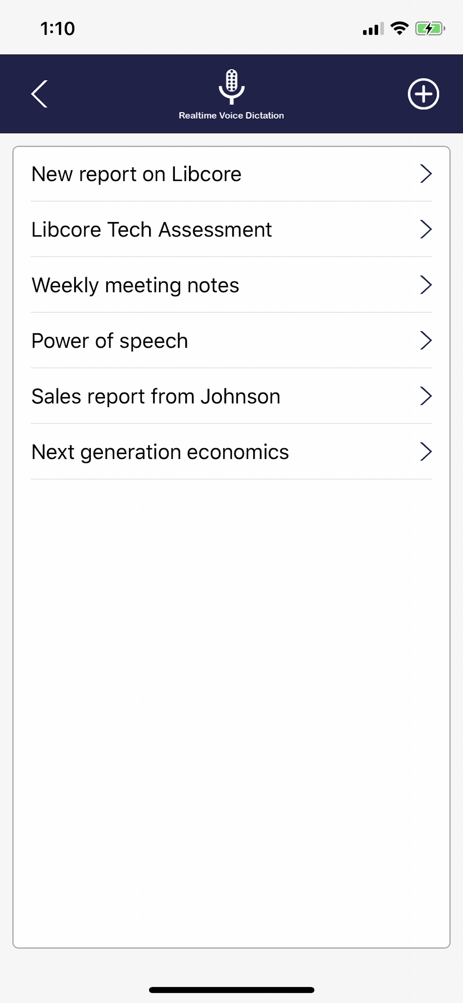Open Power of speech note
Screen dimensions: 463x1003
[231, 341]
